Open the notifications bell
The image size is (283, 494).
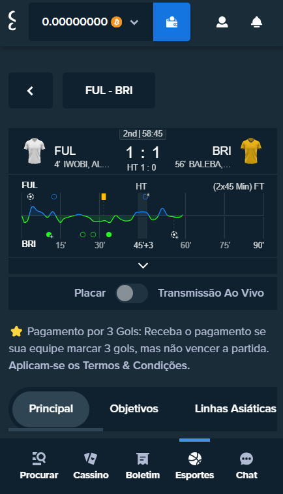(x=256, y=22)
